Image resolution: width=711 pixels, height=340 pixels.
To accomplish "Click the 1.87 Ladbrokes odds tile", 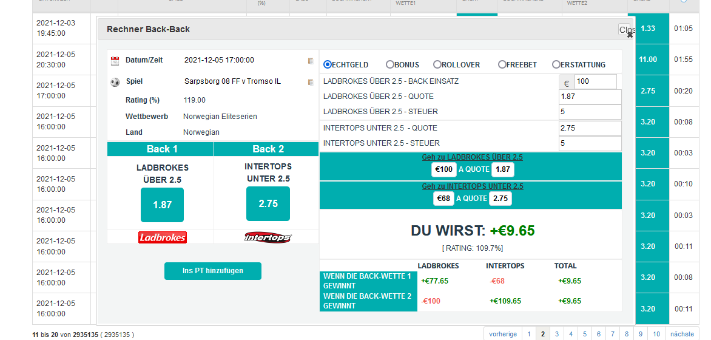I will point(163,205).
